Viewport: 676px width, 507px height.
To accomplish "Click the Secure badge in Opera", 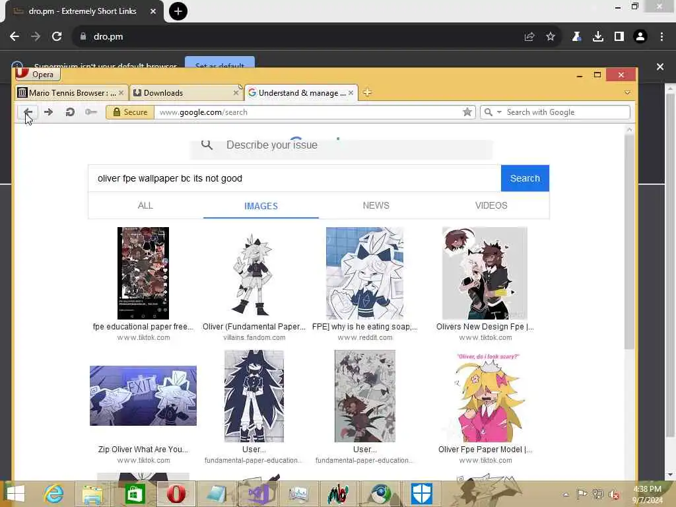I will (130, 112).
